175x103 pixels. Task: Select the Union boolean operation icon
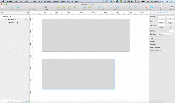click(99, 7)
